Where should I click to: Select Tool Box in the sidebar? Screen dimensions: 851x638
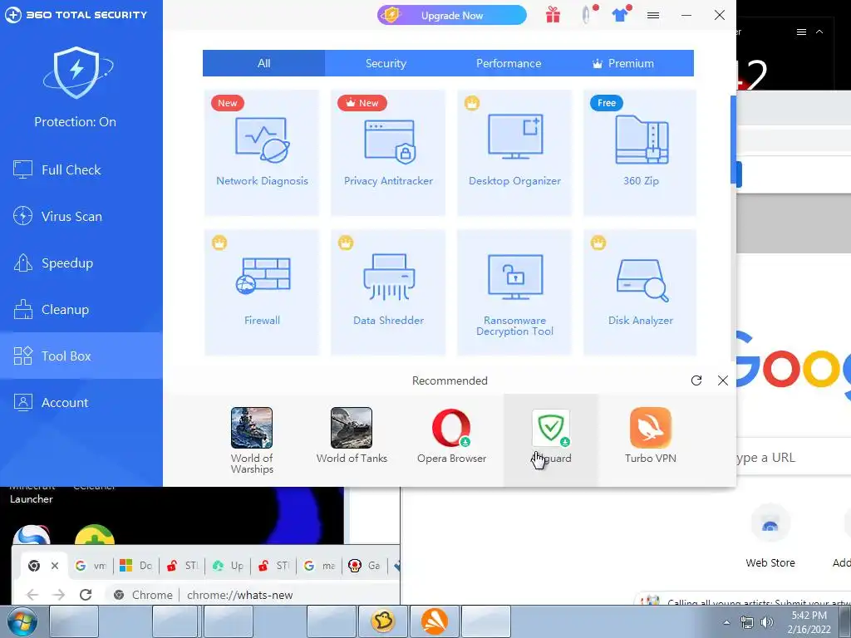(x=81, y=356)
